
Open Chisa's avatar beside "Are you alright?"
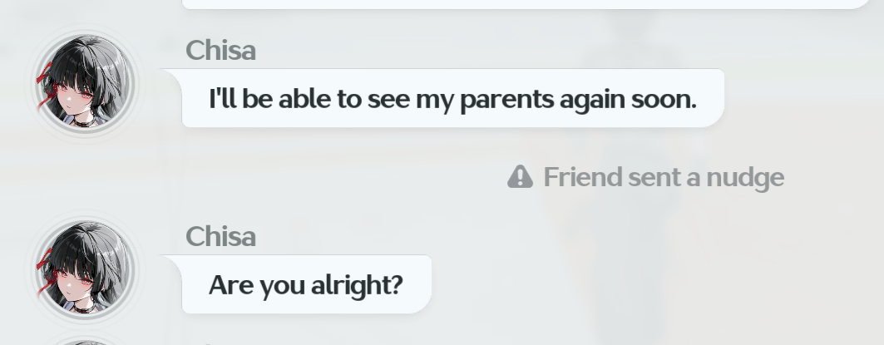[x=84, y=269]
